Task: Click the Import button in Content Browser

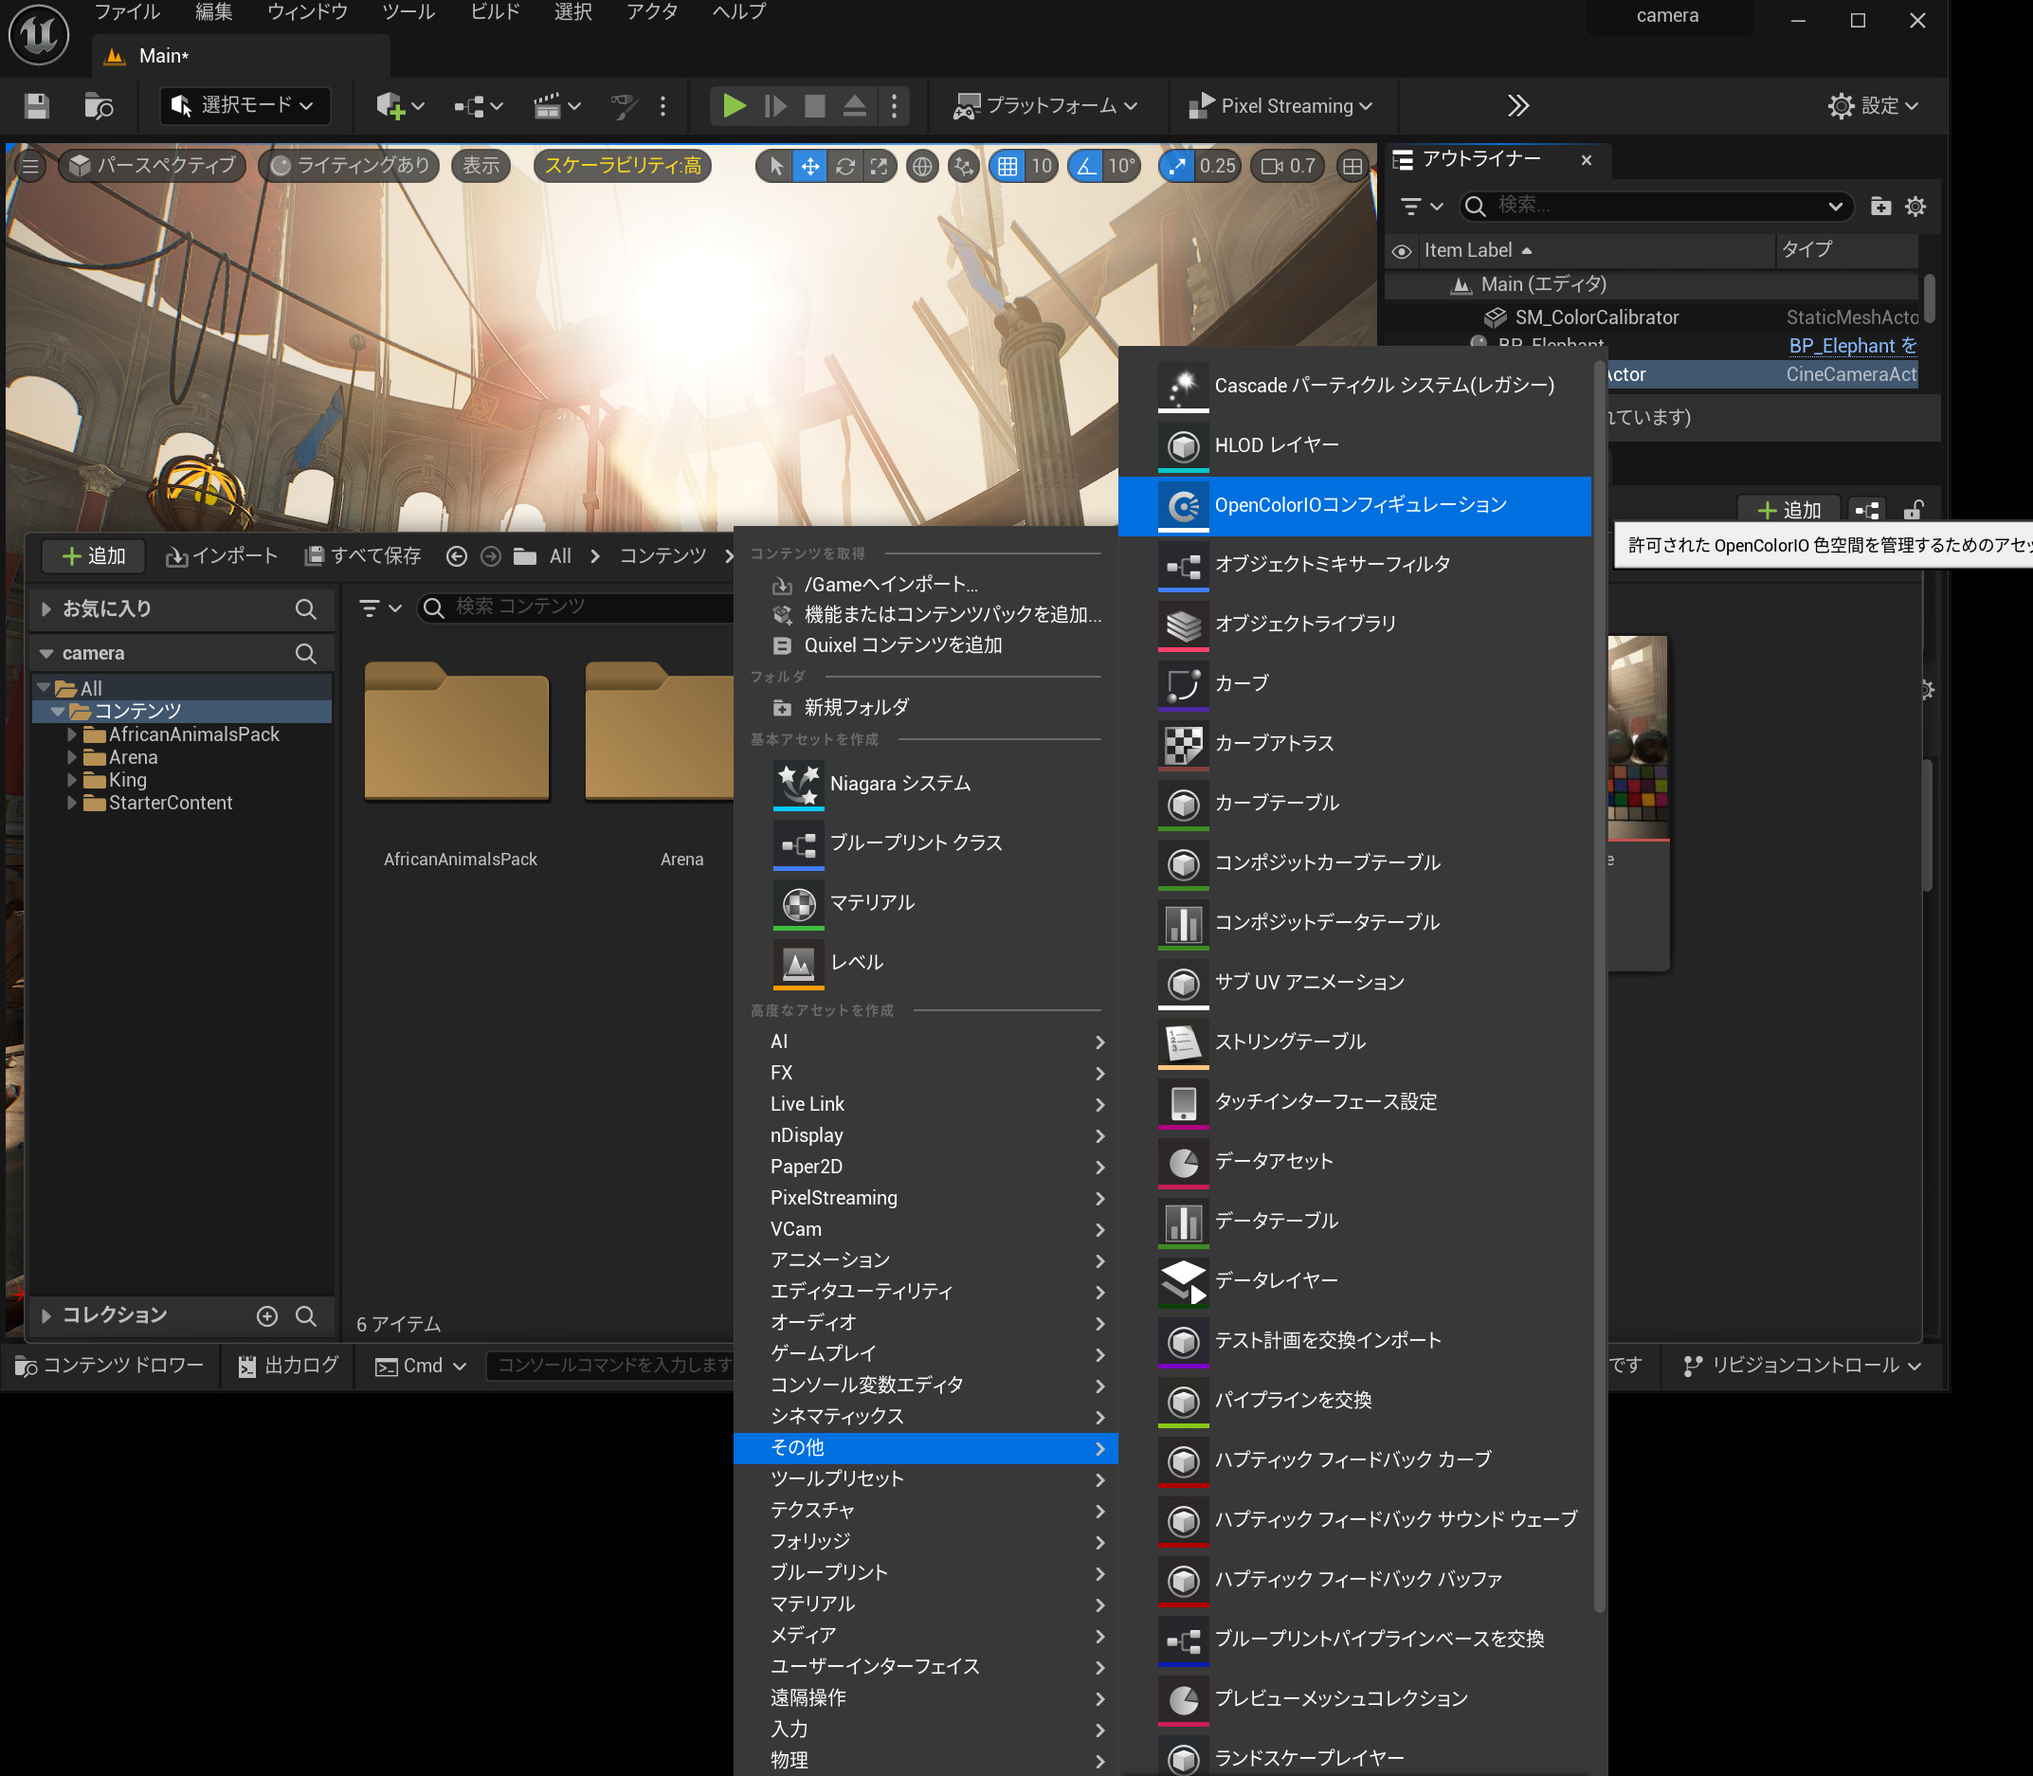Action: pyautogui.click(x=221, y=556)
